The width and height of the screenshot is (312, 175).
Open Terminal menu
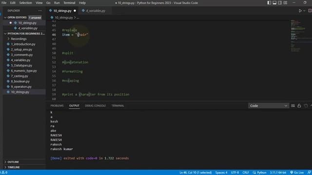click(x=69, y=3)
